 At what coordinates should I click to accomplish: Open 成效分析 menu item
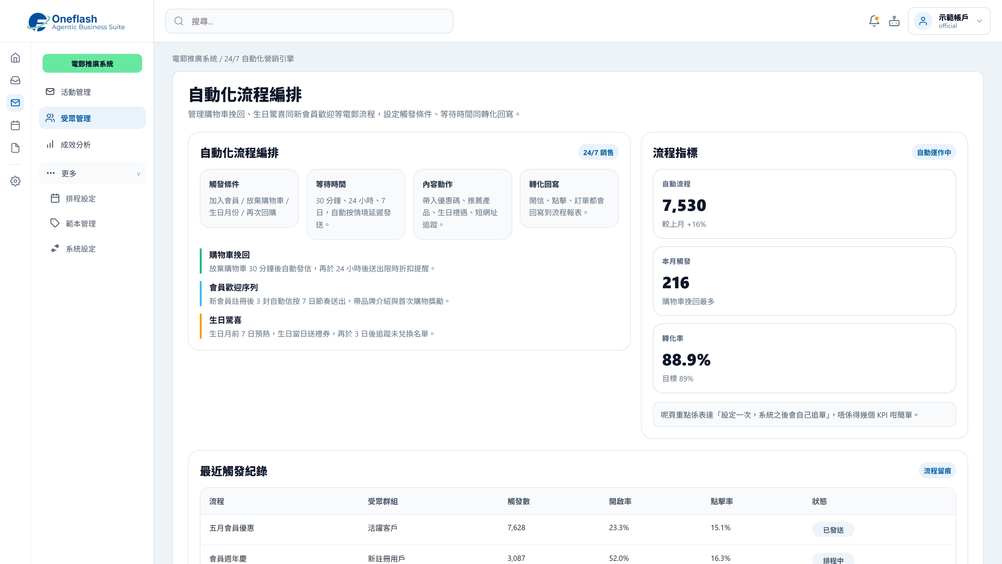92,145
